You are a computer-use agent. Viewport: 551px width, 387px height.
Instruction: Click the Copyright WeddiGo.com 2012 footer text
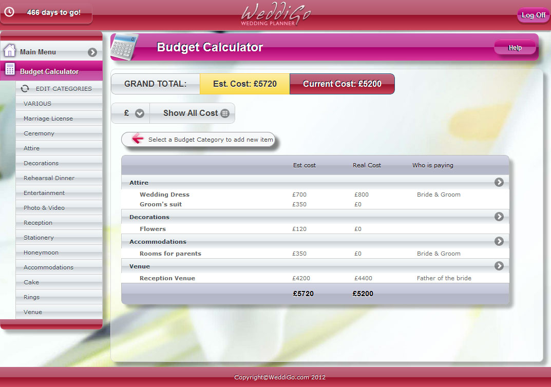[x=280, y=377]
